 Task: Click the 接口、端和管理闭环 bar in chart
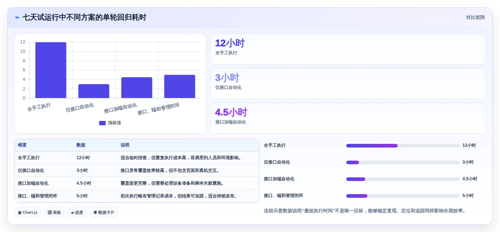(x=180, y=86)
